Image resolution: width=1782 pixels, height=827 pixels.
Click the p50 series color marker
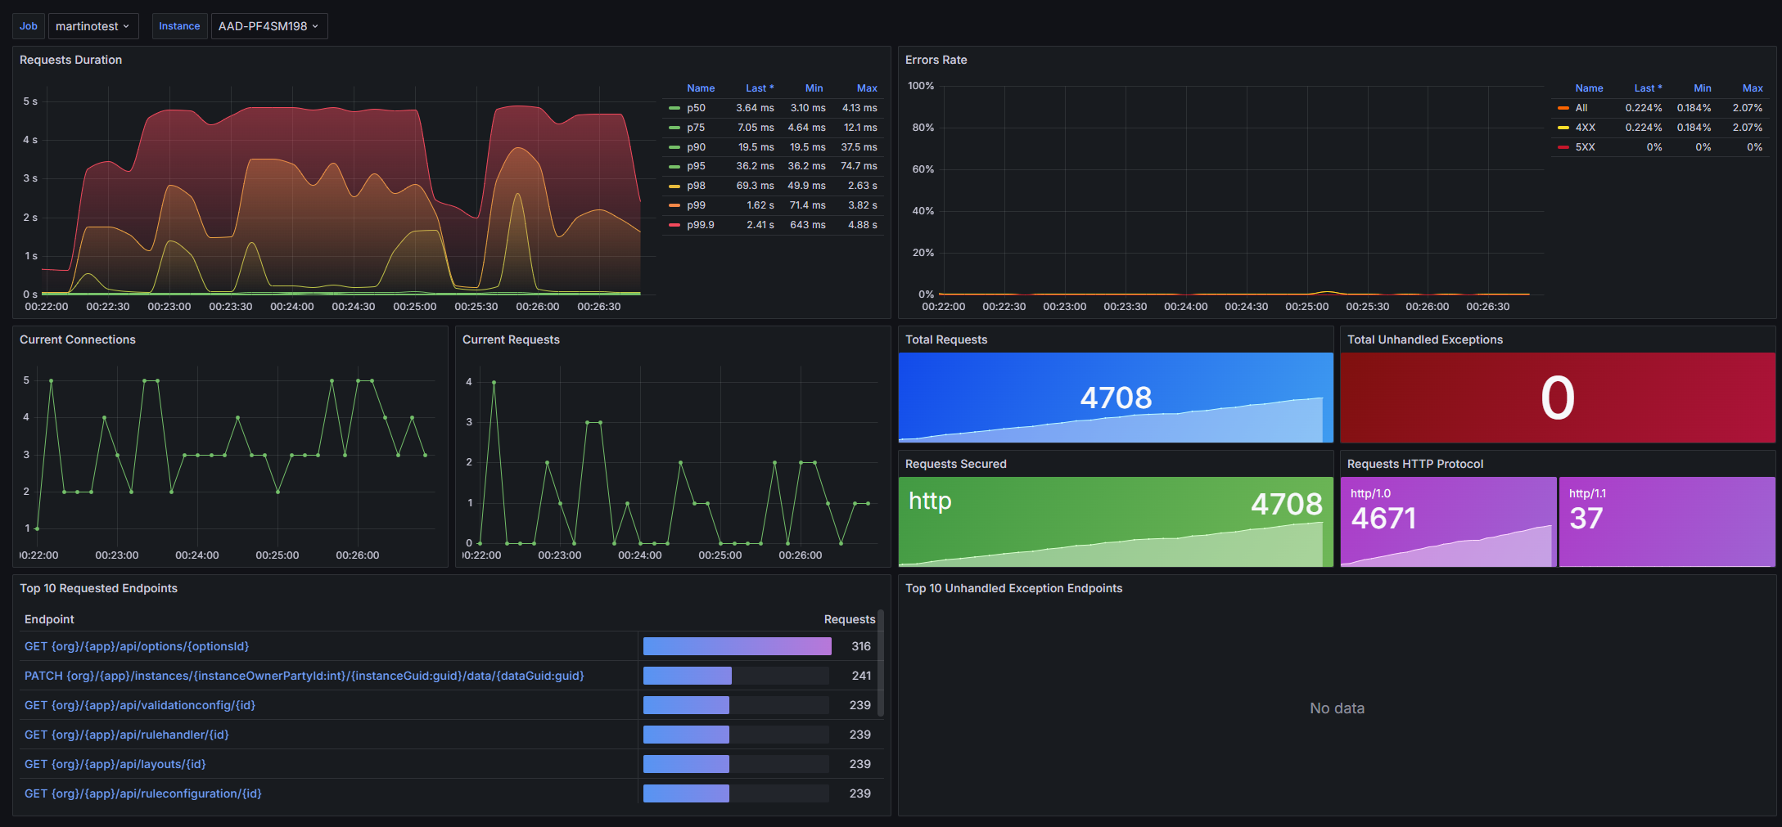674,108
